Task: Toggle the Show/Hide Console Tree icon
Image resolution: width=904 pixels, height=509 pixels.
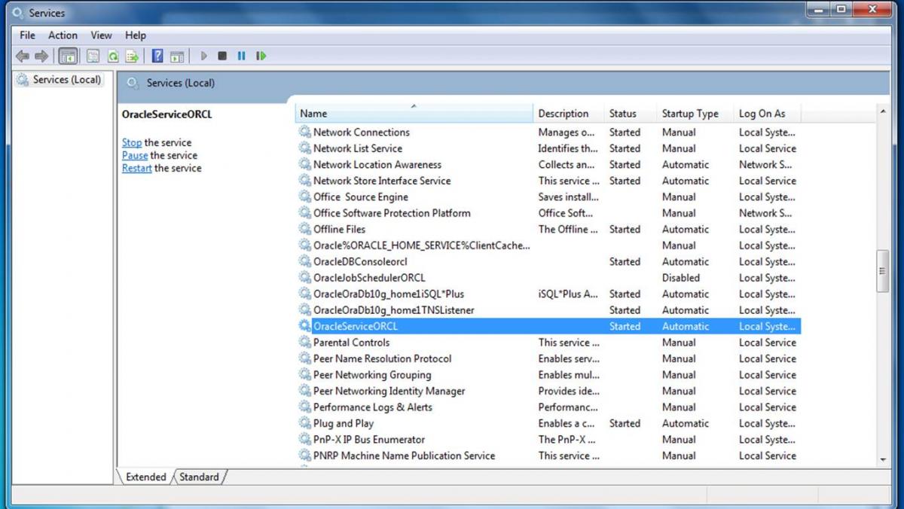Action: [x=68, y=56]
